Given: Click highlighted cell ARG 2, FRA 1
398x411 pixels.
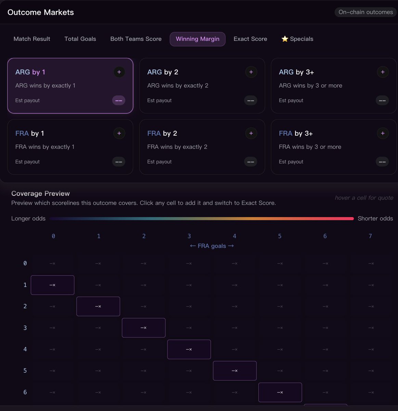Looking at the screenshot, I should [98, 306].
